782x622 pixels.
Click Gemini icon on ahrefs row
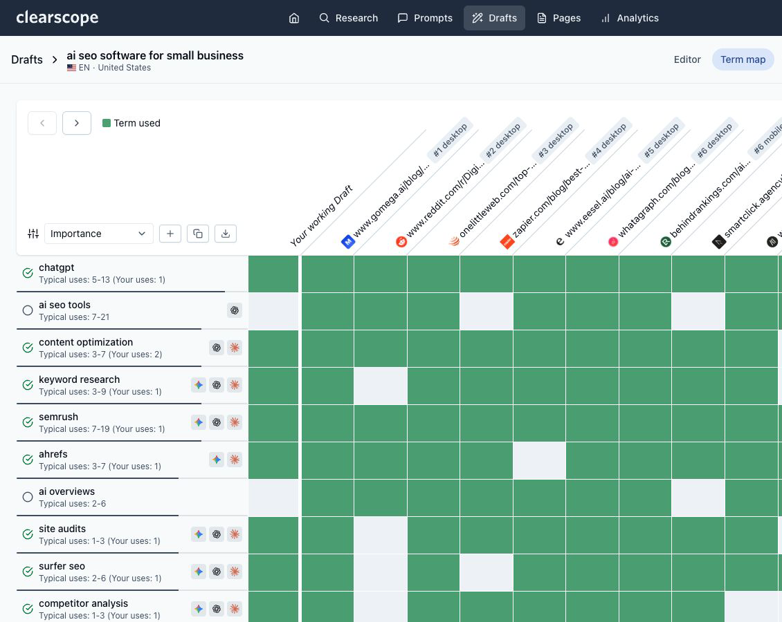point(217,460)
